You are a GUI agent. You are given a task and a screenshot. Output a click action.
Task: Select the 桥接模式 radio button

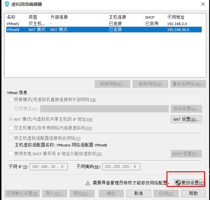tap(11, 100)
